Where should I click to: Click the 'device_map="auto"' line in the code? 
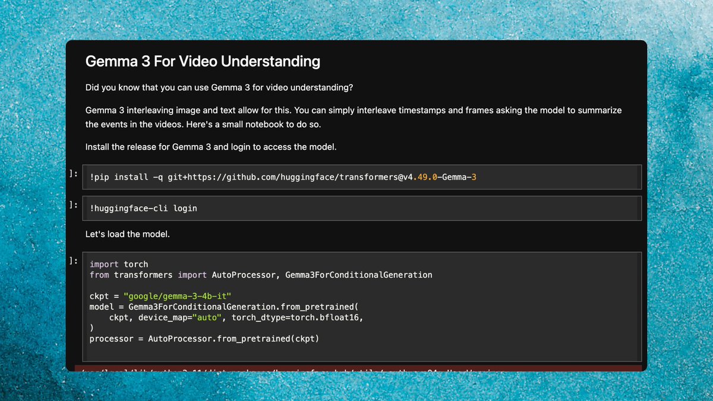[236, 318]
